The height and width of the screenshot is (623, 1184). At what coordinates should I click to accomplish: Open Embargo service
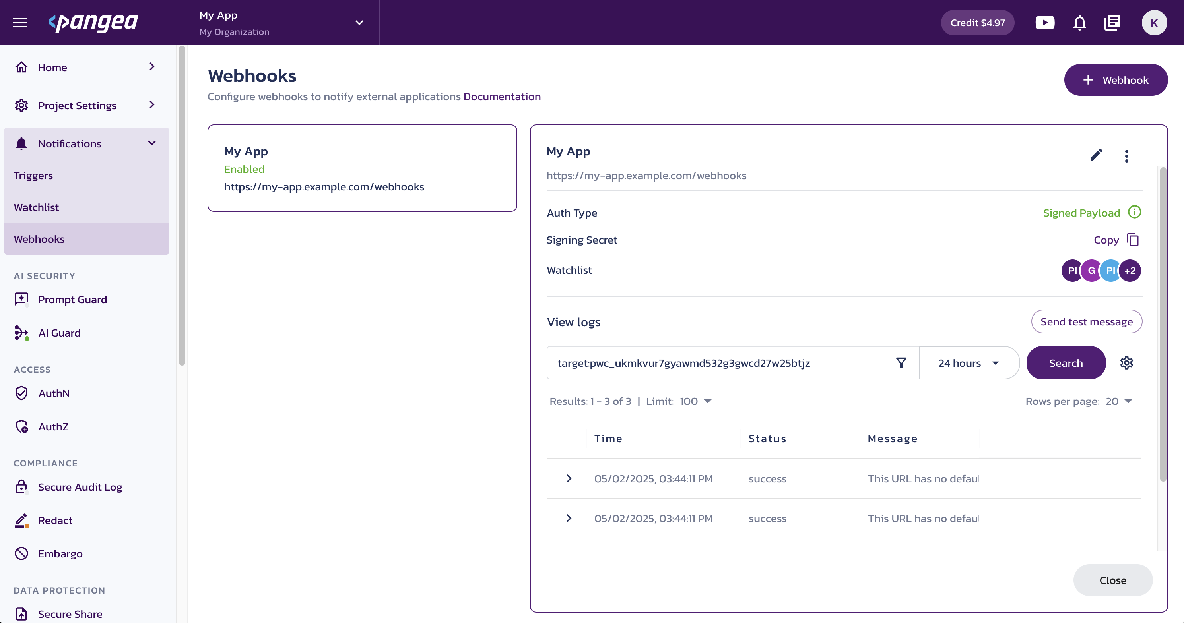tap(60, 553)
